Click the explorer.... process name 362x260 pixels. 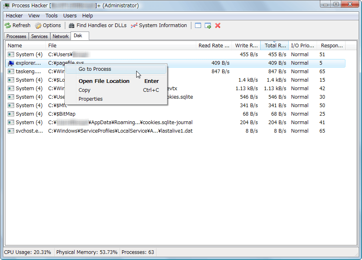click(28, 63)
